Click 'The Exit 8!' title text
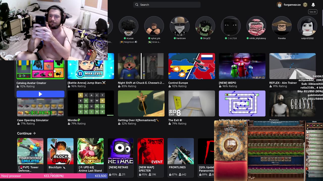The height and width of the screenshot is (181, 323). pyautogui.click(x=175, y=120)
